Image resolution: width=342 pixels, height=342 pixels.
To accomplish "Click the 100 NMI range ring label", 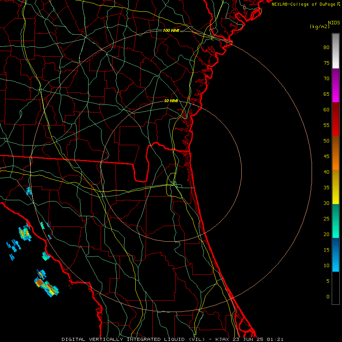I will coord(171,30).
